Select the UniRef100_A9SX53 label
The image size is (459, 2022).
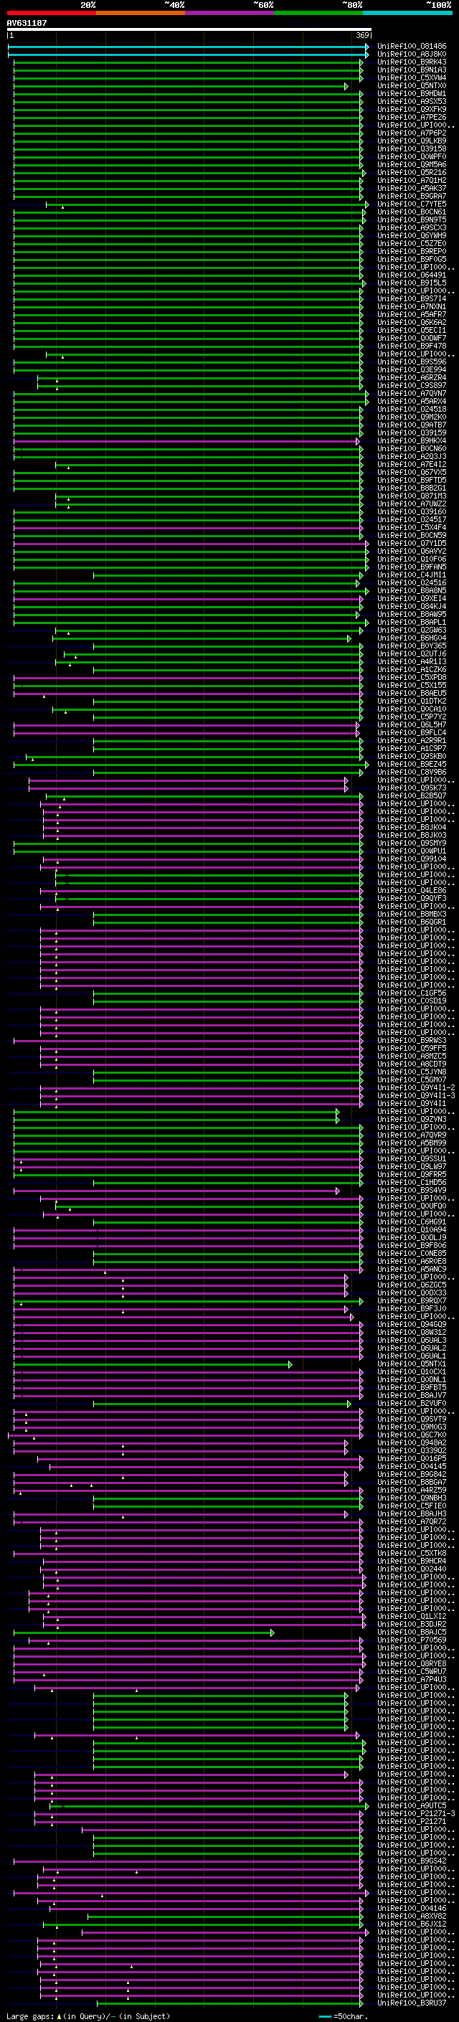click(x=412, y=101)
